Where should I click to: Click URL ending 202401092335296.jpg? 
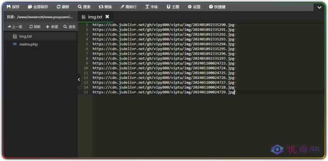click(x=163, y=54)
